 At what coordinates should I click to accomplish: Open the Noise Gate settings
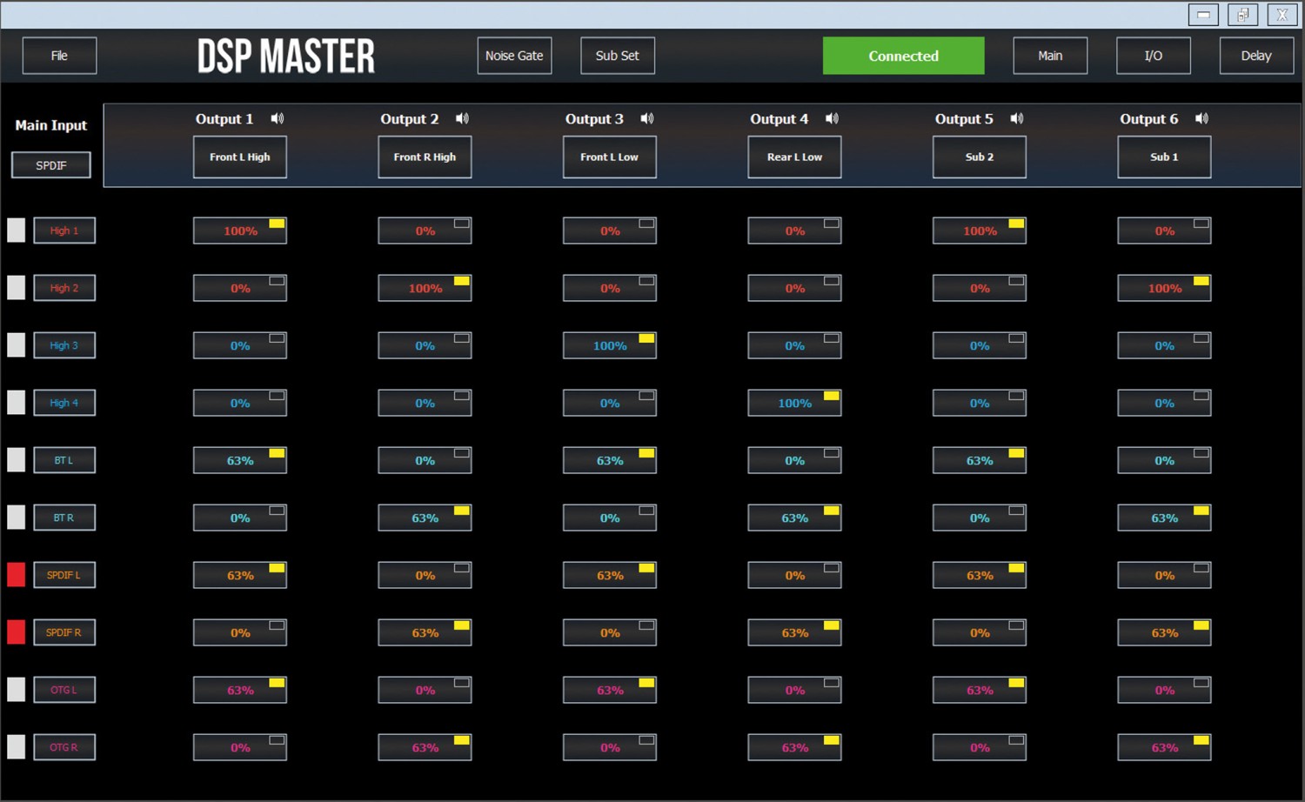pyautogui.click(x=514, y=56)
